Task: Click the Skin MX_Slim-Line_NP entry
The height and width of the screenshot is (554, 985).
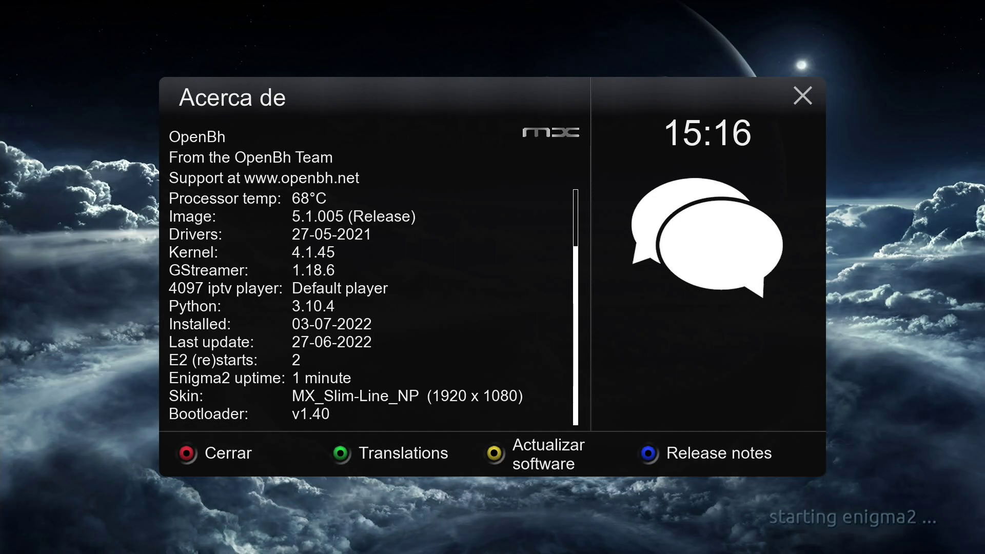Action: 345,396
